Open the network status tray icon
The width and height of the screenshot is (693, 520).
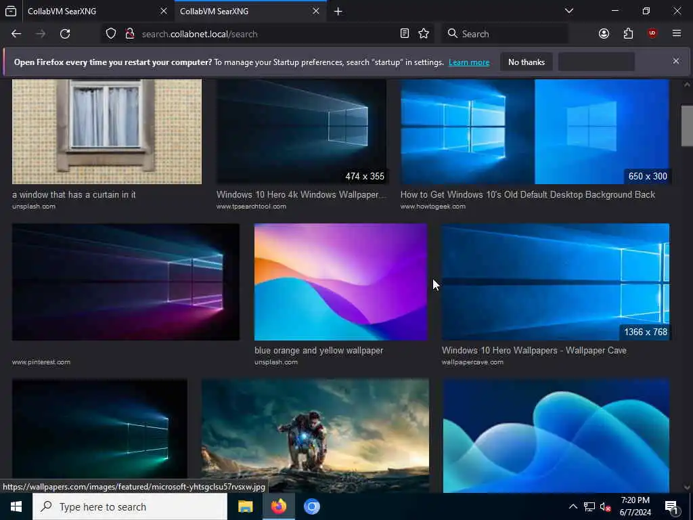[589, 506]
